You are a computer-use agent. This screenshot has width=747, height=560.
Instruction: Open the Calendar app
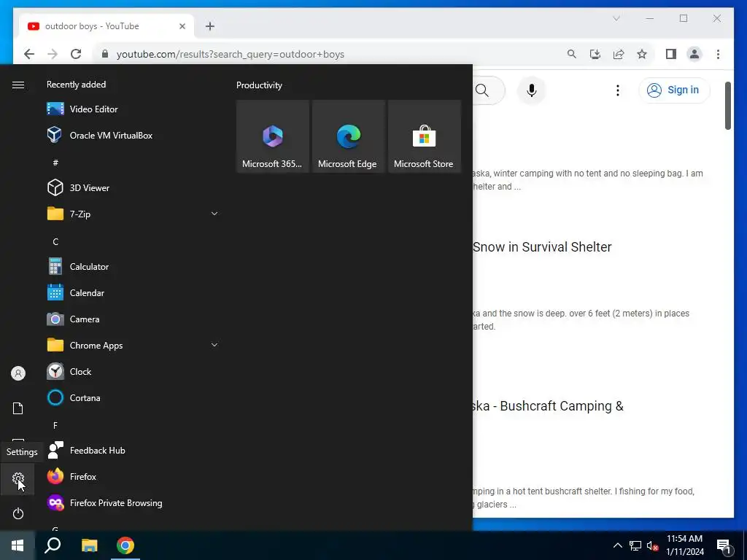point(133,293)
